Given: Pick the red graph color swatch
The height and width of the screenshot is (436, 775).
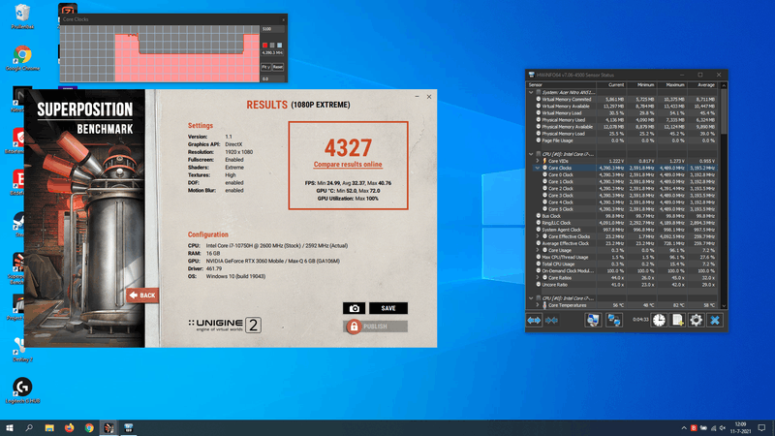Looking at the screenshot, I should click(x=264, y=45).
